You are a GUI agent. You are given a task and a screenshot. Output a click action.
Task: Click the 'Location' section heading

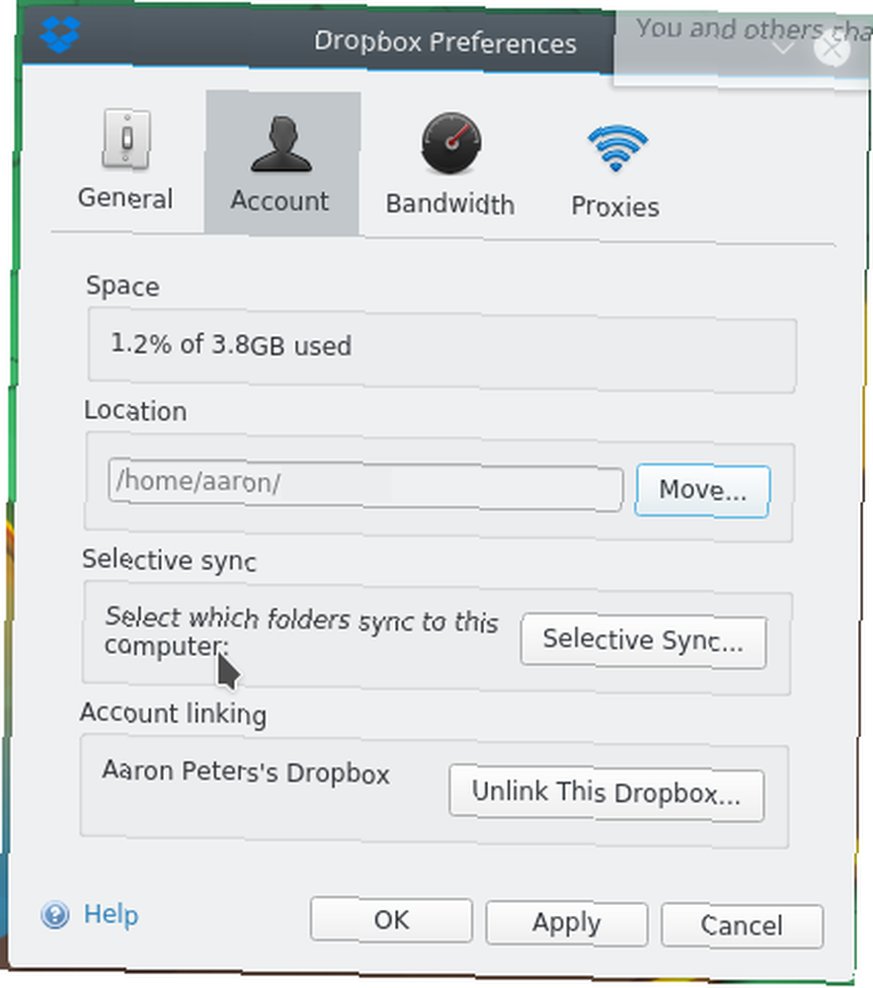(x=135, y=411)
